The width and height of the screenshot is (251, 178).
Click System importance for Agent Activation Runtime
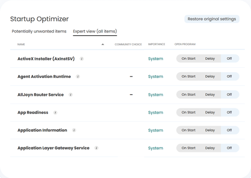[156, 77]
